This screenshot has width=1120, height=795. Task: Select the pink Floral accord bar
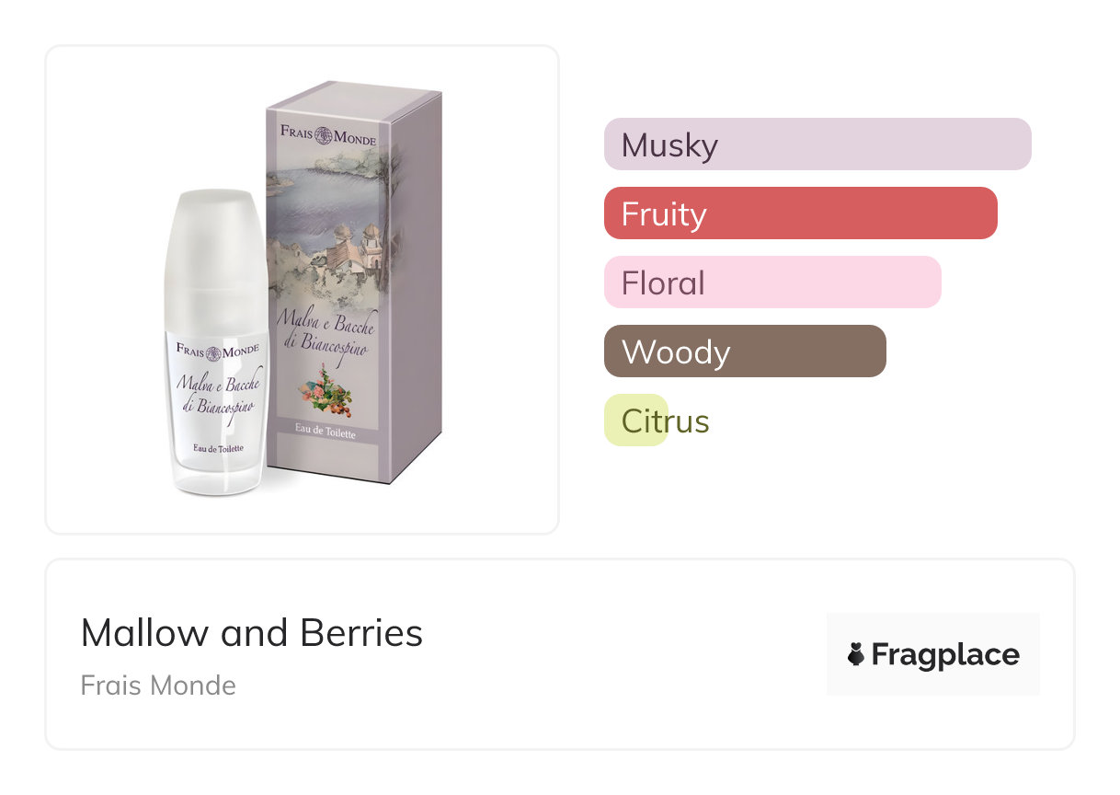(x=772, y=282)
